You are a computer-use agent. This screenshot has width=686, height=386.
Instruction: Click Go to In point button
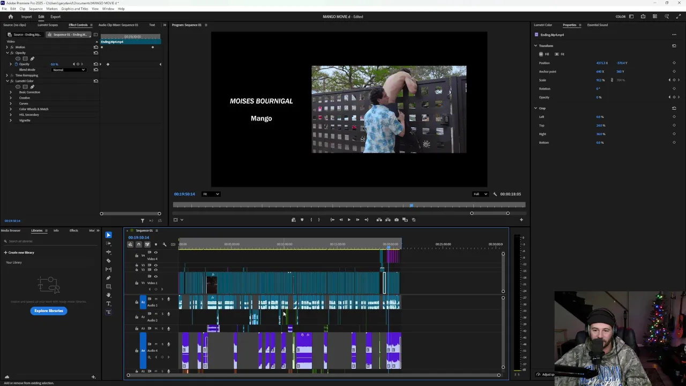[x=332, y=220]
